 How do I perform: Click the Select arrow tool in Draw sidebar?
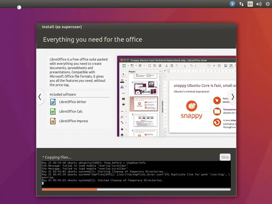pyautogui.click(x=123, y=74)
